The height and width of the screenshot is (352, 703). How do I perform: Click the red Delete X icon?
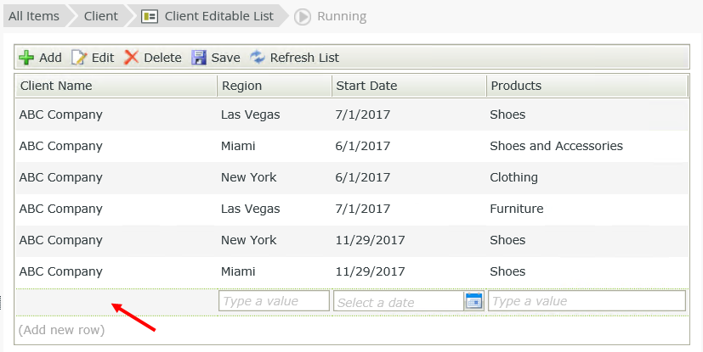click(131, 58)
